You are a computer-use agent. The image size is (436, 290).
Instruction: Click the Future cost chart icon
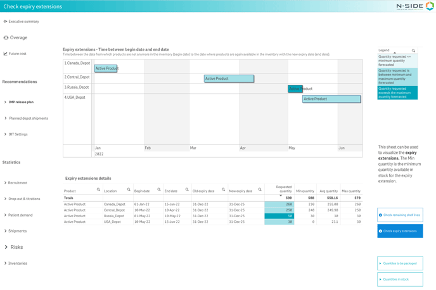6,54
